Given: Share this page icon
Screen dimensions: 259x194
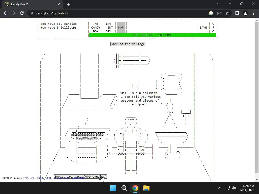Looking at the screenshot, I should pyautogui.click(x=219, y=13).
